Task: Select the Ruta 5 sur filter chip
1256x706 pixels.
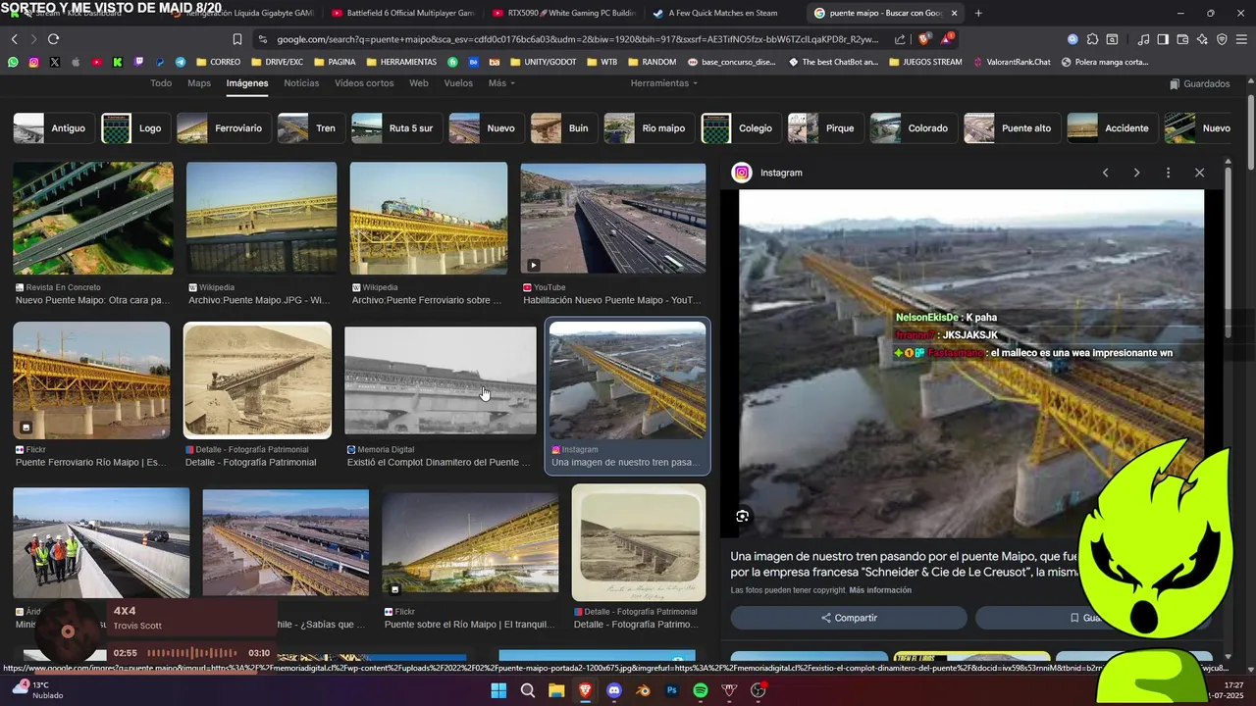Action: coord(395,128)
